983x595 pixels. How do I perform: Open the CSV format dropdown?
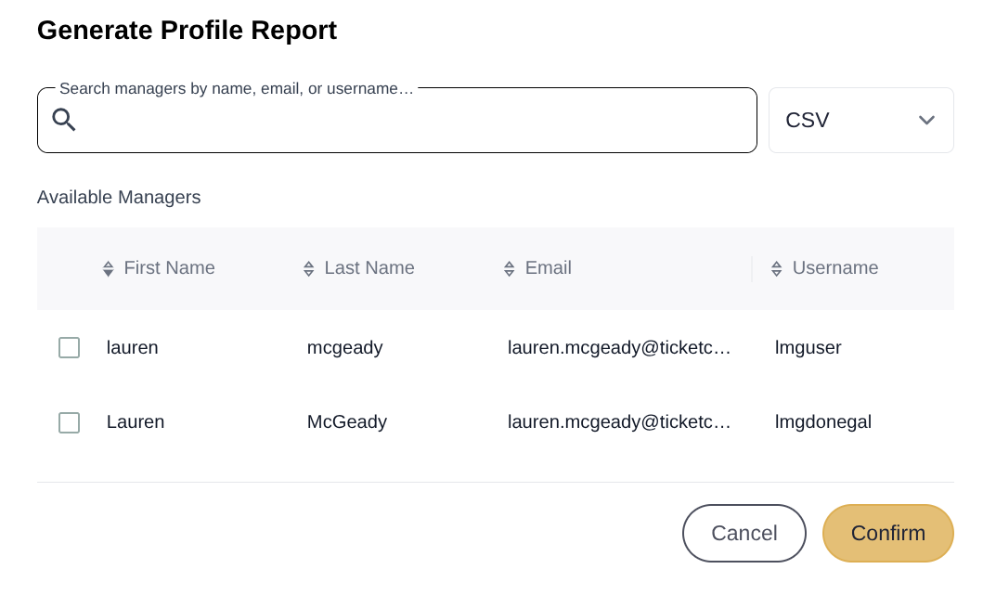point(860,121)
